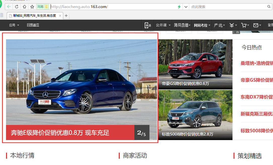Click the 商家活动 section heading

click(x=135, y=155)
